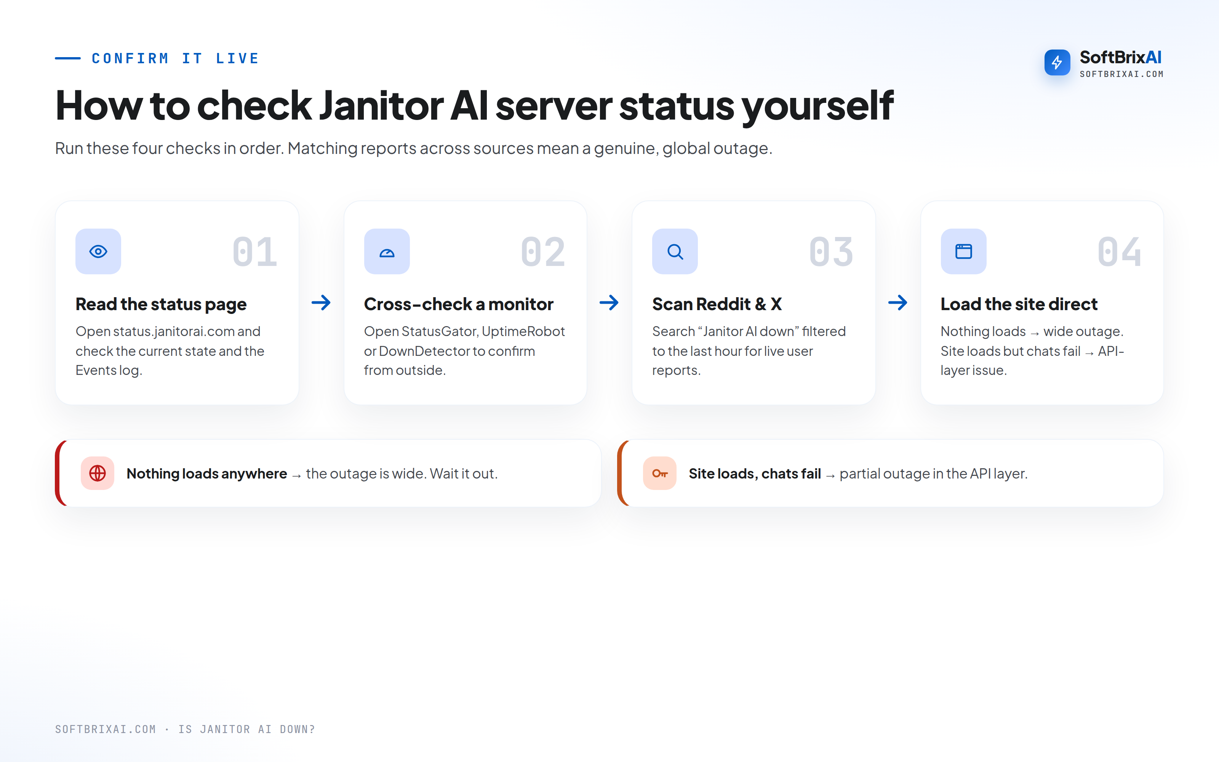This screenshot has height=762, width=1219.
Task: Click the 'Cross-check a monitor' title
Action: point(458,304)
